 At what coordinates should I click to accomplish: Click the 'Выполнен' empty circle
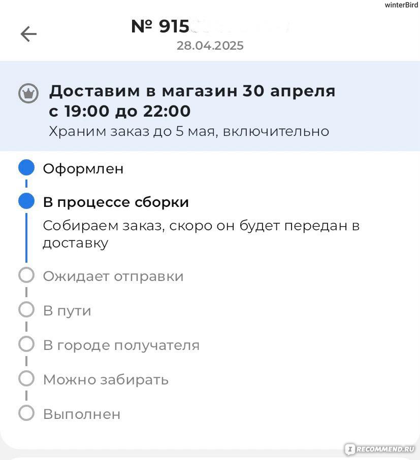coord(26,413)
